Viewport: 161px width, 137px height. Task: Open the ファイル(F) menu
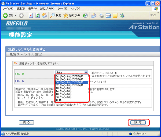[x=8, y=9]
